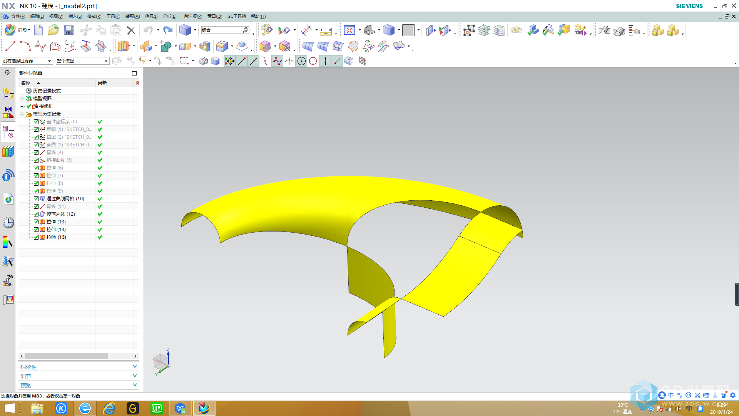Open the Reuse Library books icon
739x416 pixels.
click(x=8, y=151)
